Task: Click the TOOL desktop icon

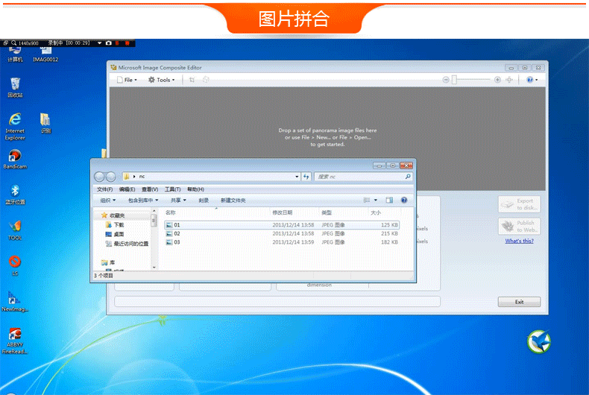Action: point(15,230)
